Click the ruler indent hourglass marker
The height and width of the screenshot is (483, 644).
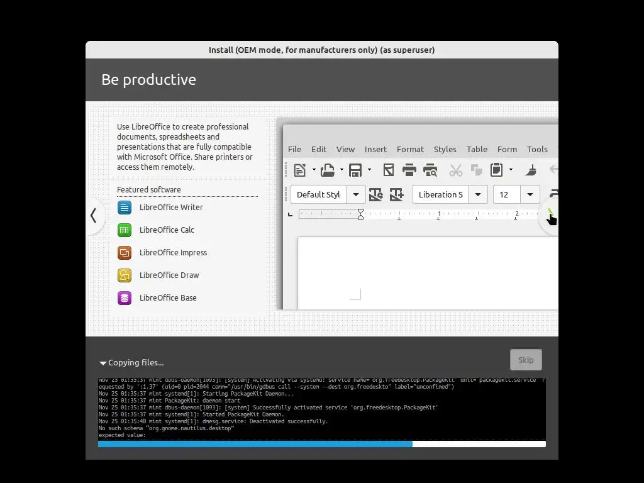pyautogui.click(x=360, y=214)
